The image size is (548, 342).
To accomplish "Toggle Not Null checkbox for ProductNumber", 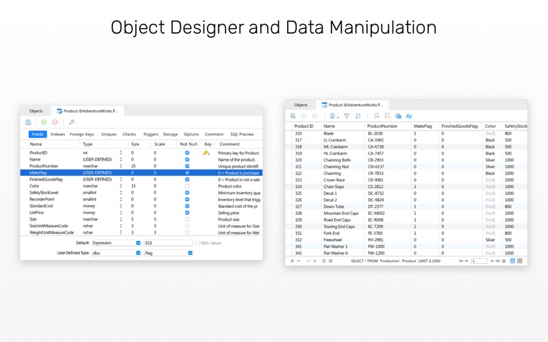I will 187,166.
